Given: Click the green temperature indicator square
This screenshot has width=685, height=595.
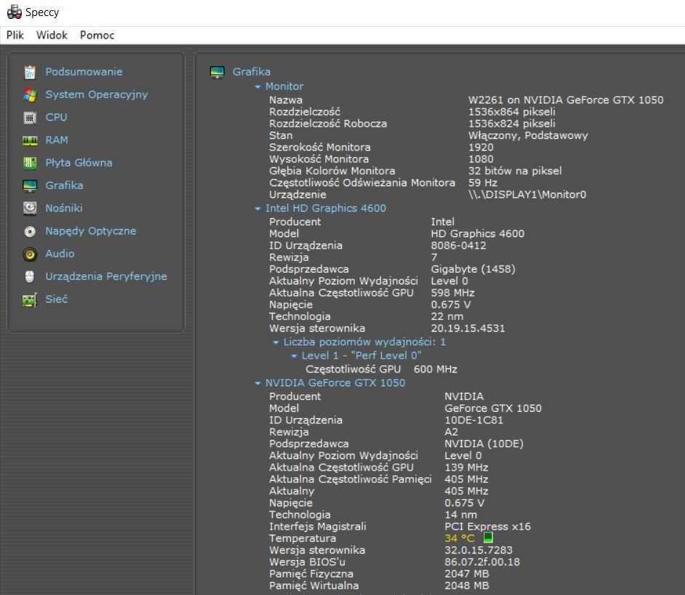Looking at the screenshot, I should pos(487,537).
